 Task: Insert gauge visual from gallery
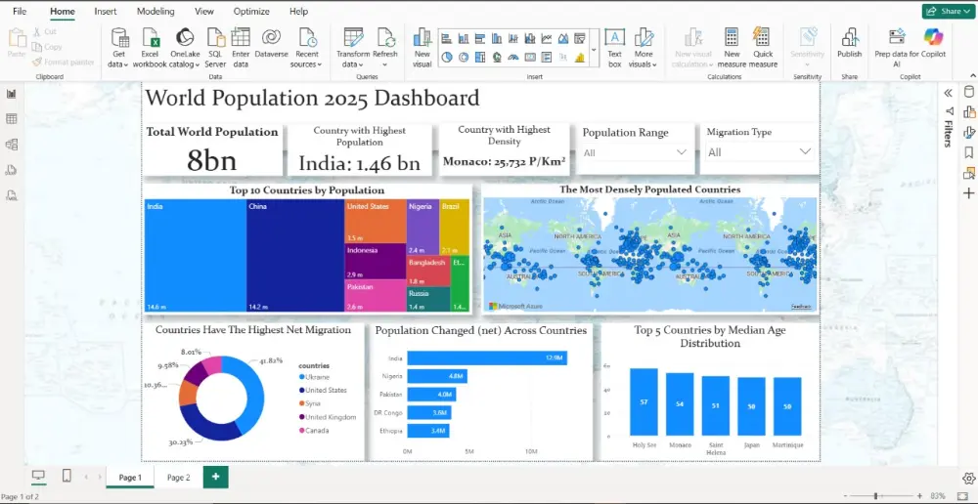coord(513,58)
